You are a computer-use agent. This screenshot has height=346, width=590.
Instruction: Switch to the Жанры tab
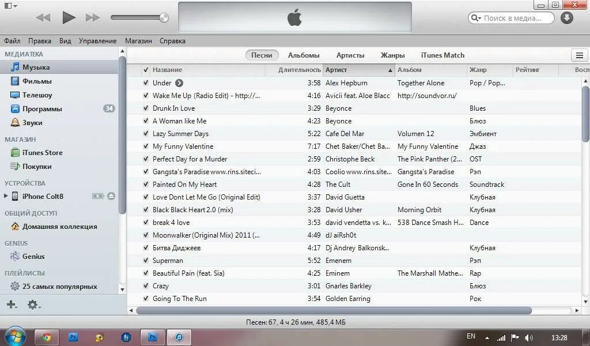point(392,55)
